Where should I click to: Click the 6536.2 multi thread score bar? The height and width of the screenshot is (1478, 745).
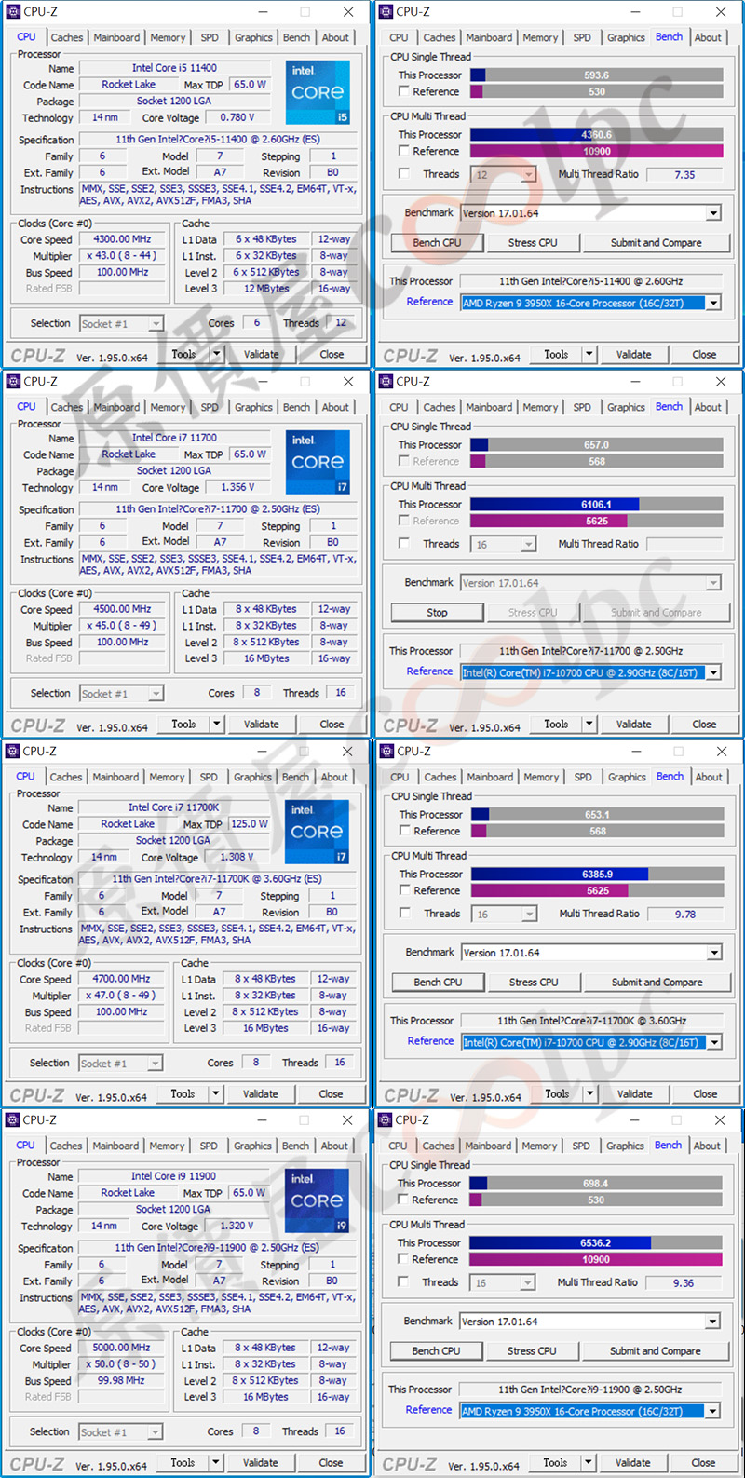click(596, 1243)
